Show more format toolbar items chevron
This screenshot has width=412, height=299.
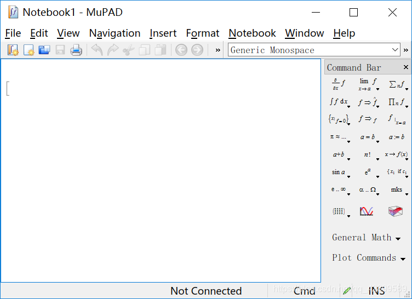[x=406, y=50]
